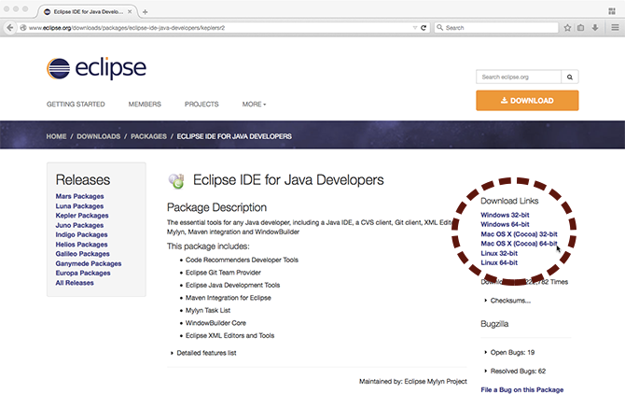Open Luna Packages release

[79, 205]
